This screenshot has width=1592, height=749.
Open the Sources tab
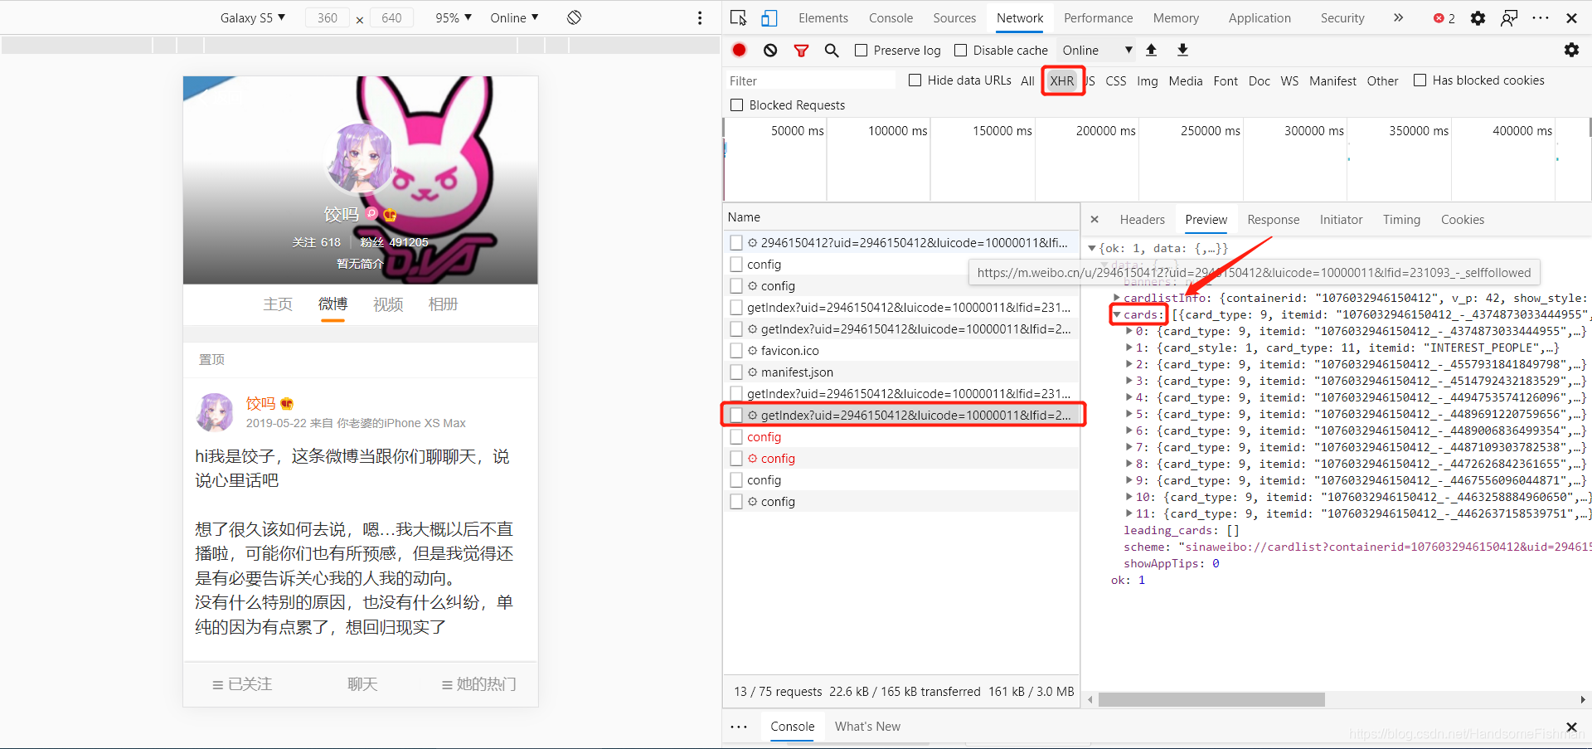coord(954,18)
